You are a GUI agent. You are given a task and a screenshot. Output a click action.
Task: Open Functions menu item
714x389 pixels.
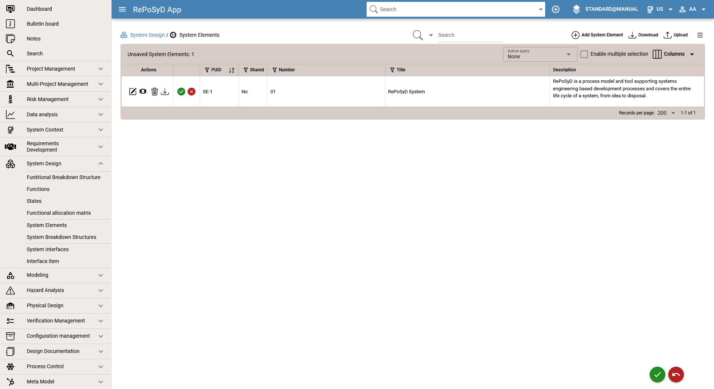coord(38,189)
